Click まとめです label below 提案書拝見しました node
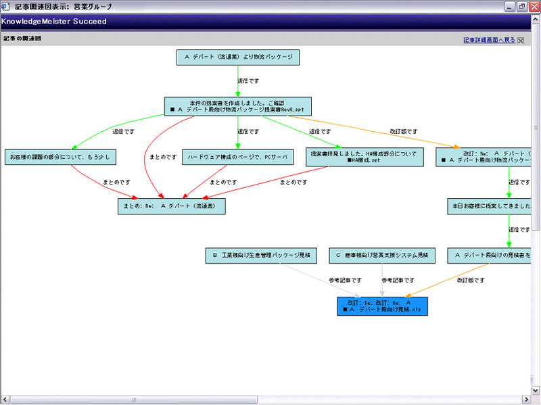Viewport: 541px width, 405px height. pyautogui.click(x=293, y=182)
